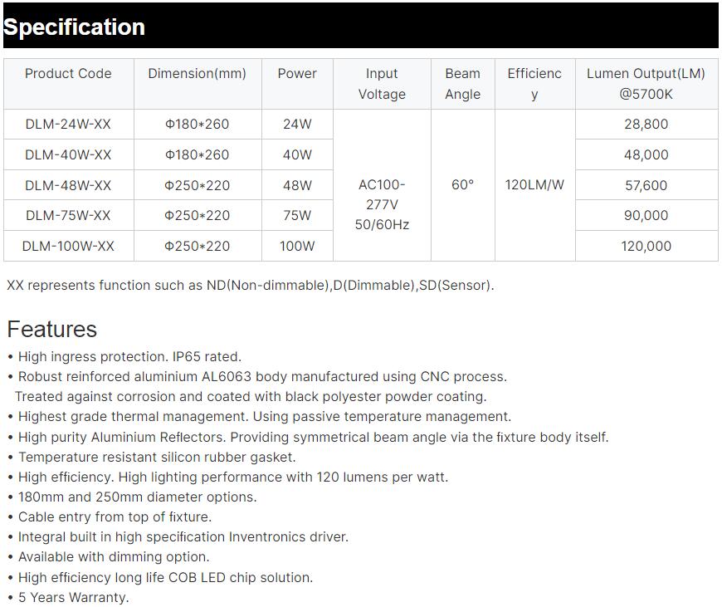Select the 28,800 lumen output cell
Viewport: 722px width, 607px height.
tap(646, 125)
